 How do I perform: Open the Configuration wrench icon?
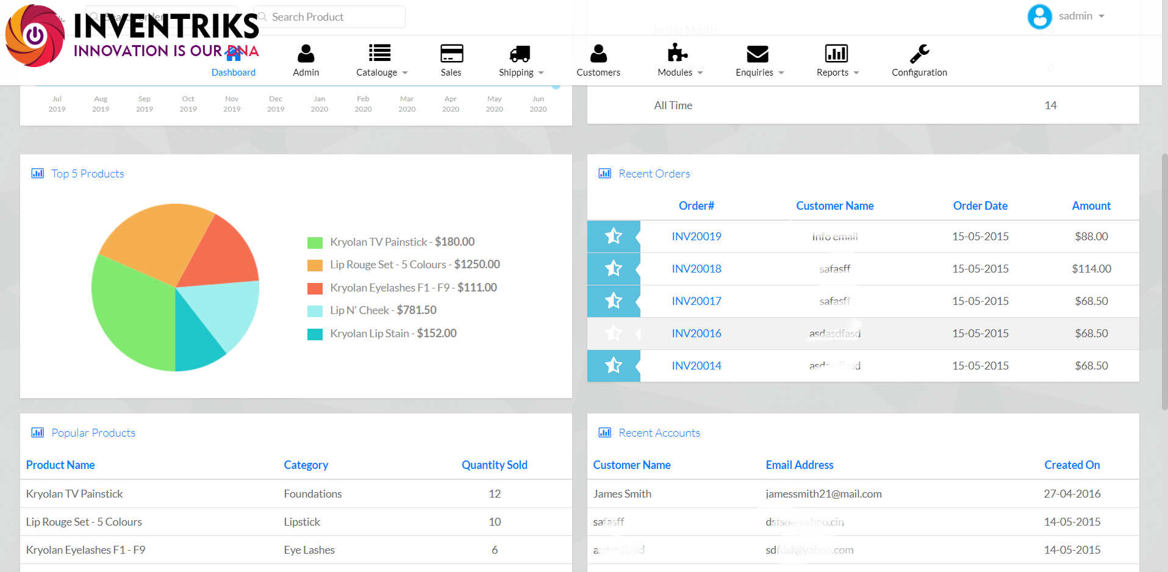pyautogui.click(x=919, y=54)
